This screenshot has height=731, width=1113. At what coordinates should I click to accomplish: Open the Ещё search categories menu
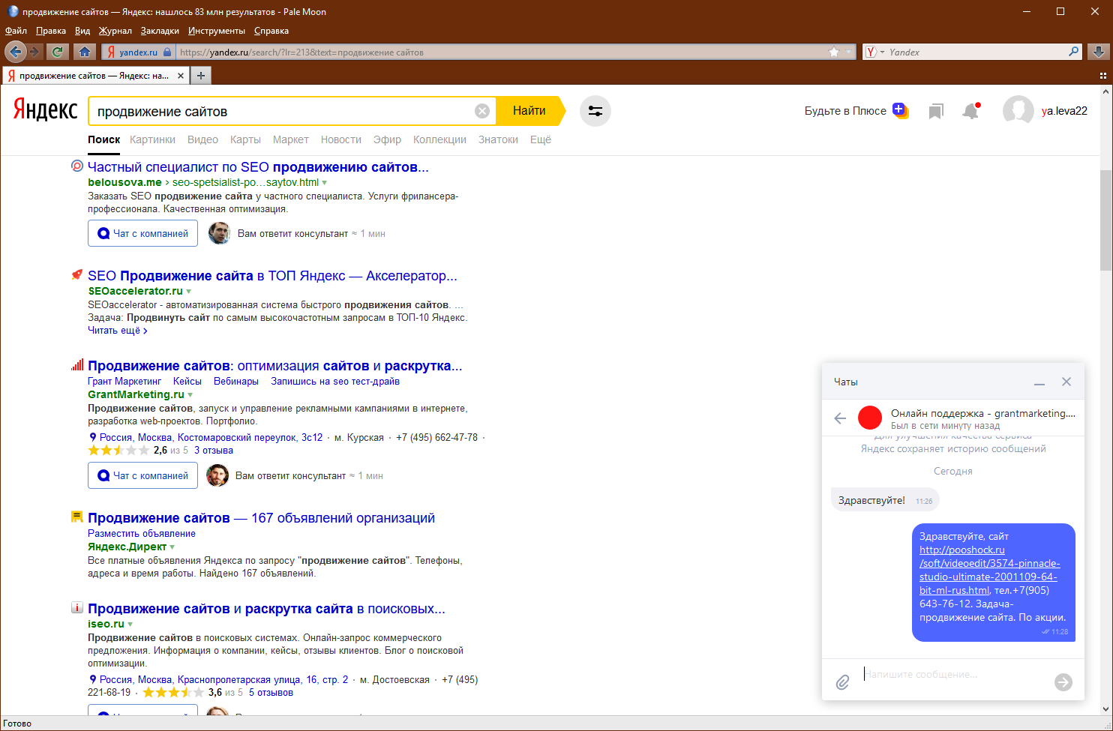coord(541,139)
